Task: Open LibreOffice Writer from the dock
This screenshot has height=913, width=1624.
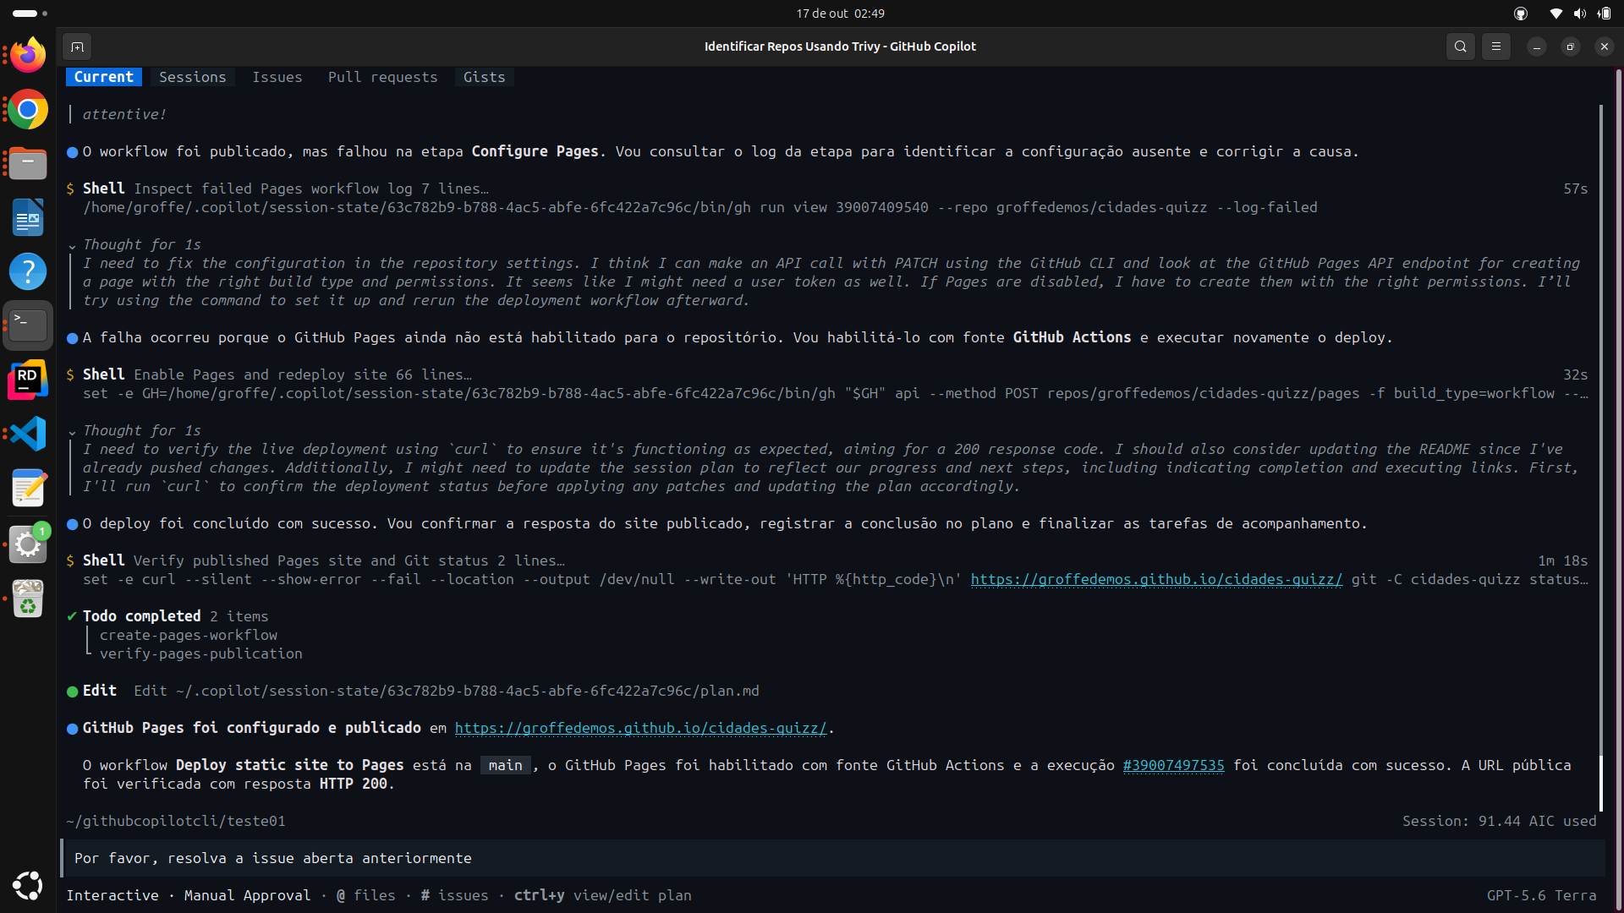Action: click(28, 218)
